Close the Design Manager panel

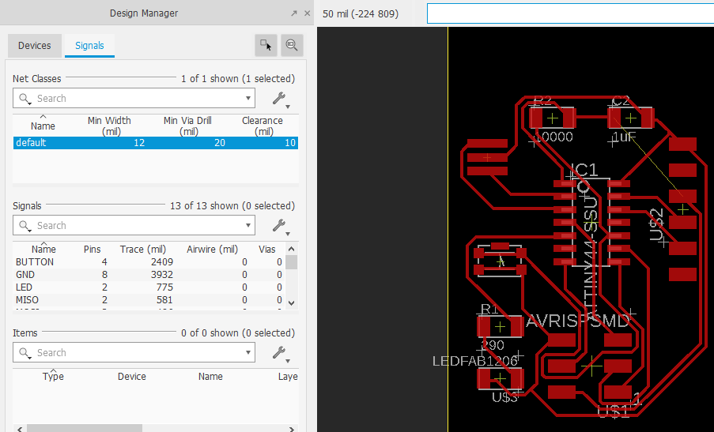(x=308, y=13)
